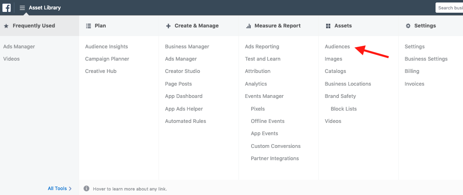Click the Settings gear icon
Screen dimensions: 463x195
(x=408, y=26)
